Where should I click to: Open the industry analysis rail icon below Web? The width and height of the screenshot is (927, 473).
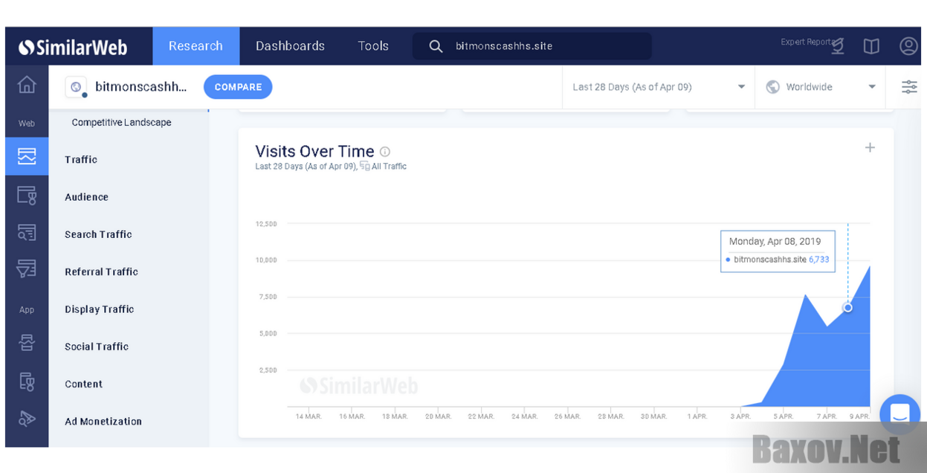point(27,195)
